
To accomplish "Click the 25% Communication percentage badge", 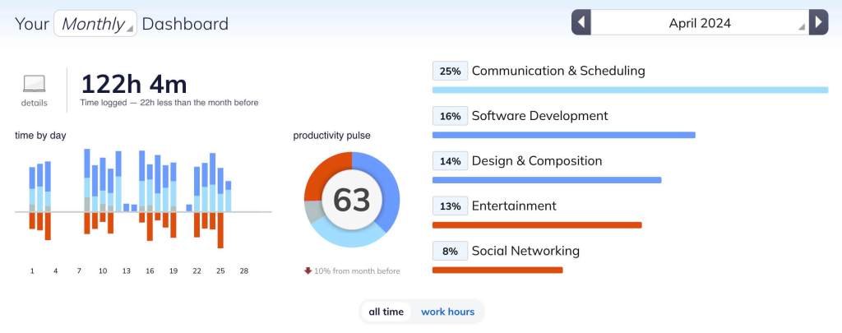I will 450,72.
